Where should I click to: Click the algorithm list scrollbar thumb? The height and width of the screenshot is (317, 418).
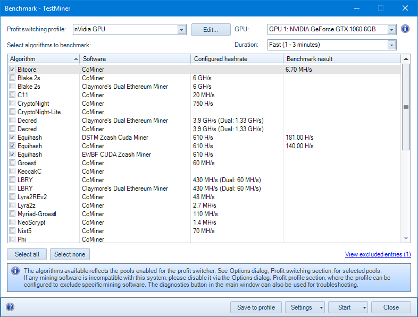(406, 107)
